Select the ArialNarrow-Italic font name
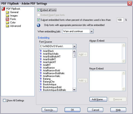This screenshot has width=133, height=114. (51, 76)
